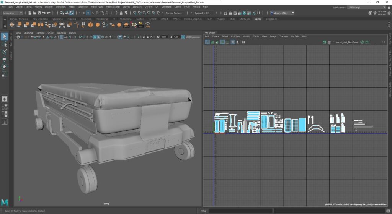Take a UV snapshot with camera icon
The width and height of the screenshot is (392, 214).
tap(243, 42)
